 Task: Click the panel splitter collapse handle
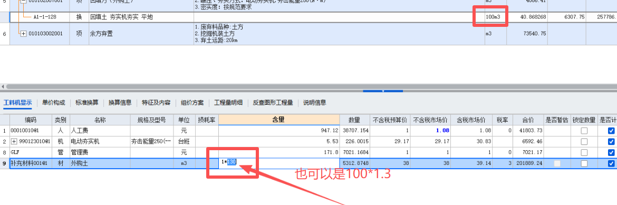(383, 91)
